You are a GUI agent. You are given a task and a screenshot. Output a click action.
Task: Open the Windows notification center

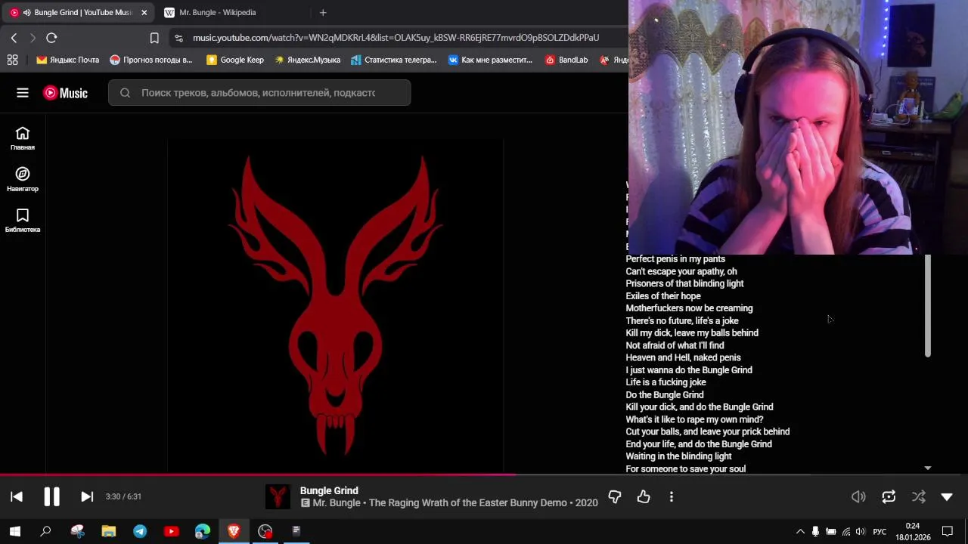948,531
